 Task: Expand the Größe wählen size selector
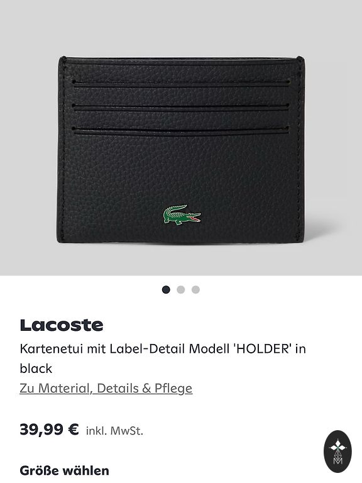[x=64, y=470]
